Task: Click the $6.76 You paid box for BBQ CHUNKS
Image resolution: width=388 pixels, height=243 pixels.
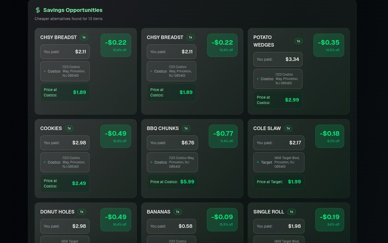Action: click(172, 143)
